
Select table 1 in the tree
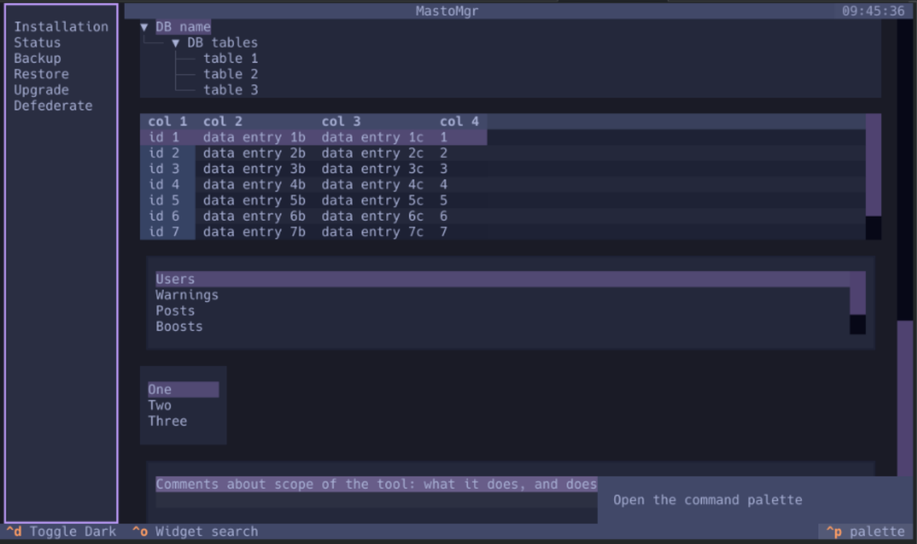coord(231,59)
